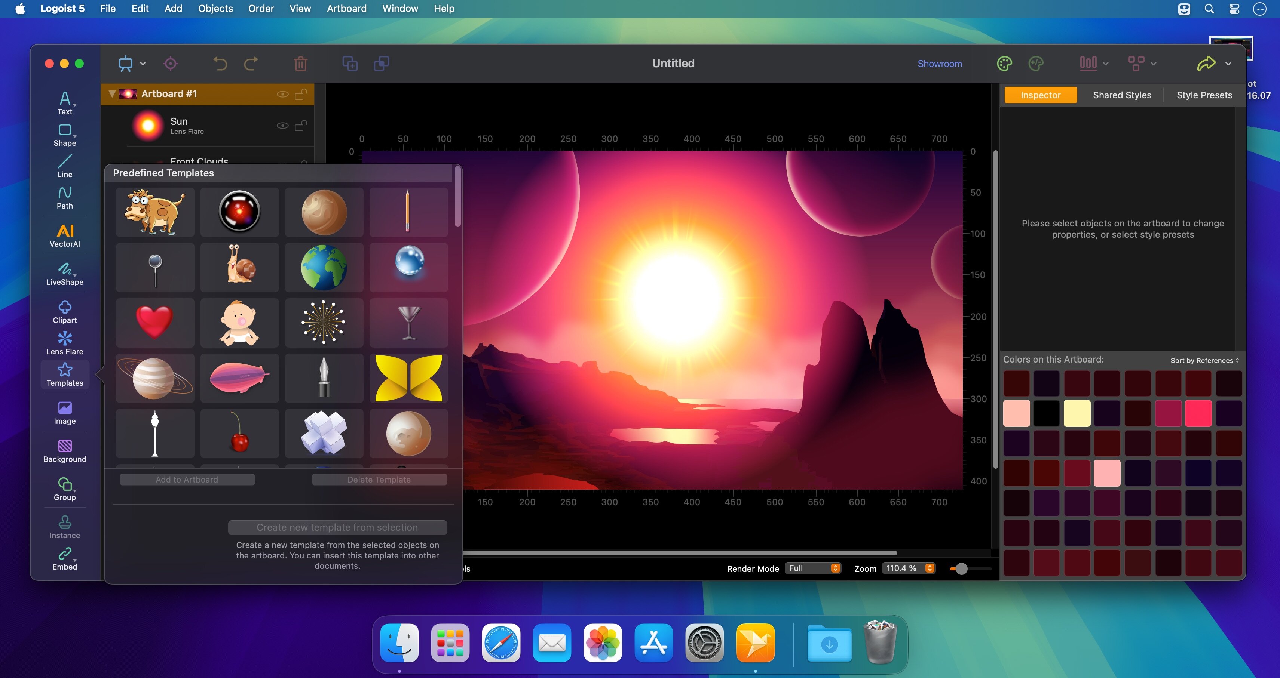Select the Path tool
The height and width of the screenshot is (678, 1280).
point(65,198)
